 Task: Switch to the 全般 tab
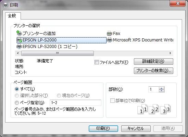tap(12, 16)
